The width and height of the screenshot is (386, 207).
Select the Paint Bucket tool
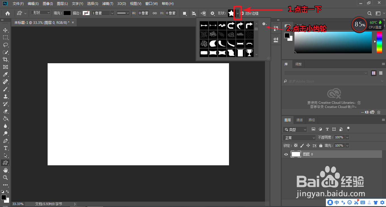(x=5, y=119)
